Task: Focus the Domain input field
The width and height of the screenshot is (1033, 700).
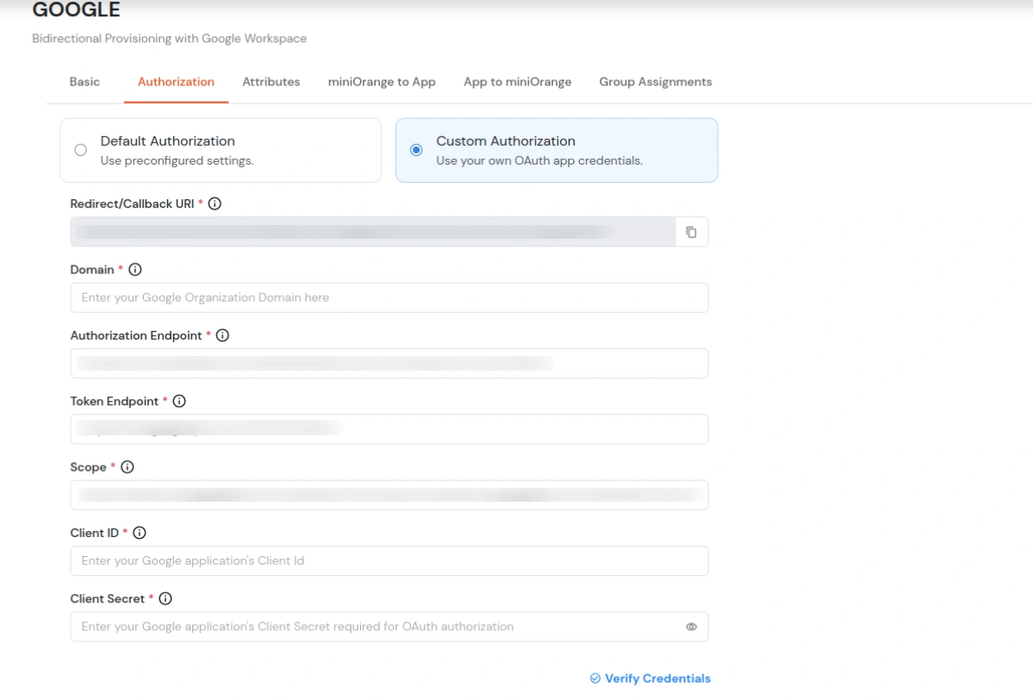Action: click(x=389, y=298)
